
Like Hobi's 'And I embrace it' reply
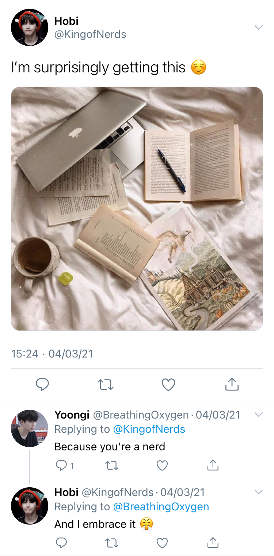tap(162, 543)
